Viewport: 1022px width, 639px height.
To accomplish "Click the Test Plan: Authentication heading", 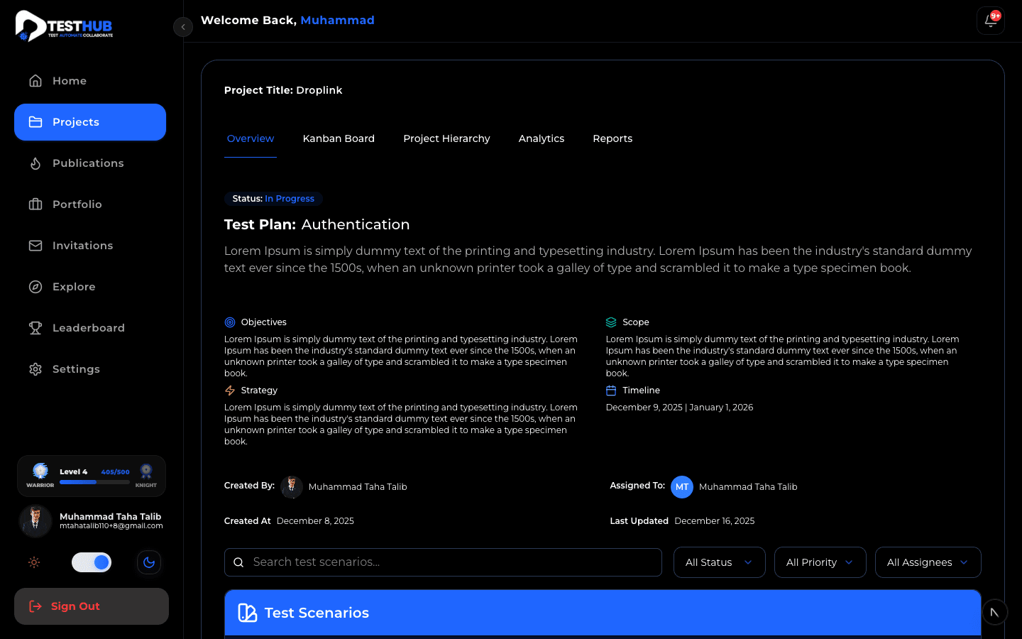I will [317, 224].
